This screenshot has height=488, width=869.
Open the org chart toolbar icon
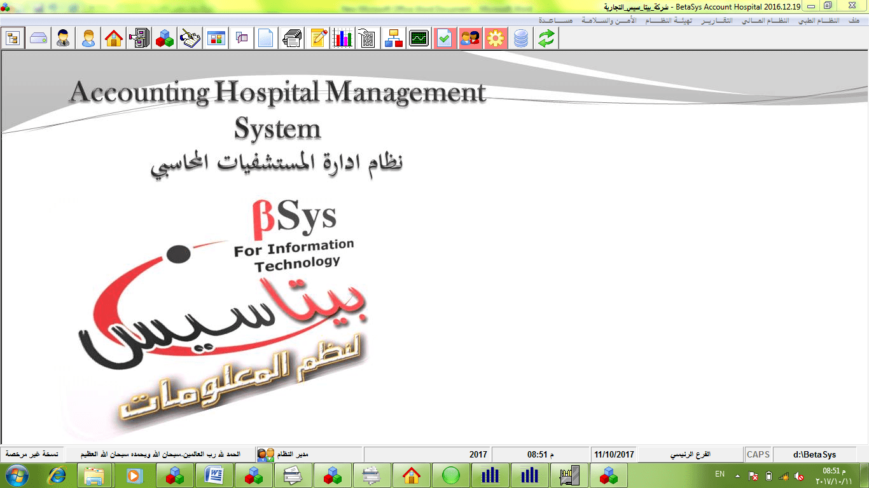(394, 38)
